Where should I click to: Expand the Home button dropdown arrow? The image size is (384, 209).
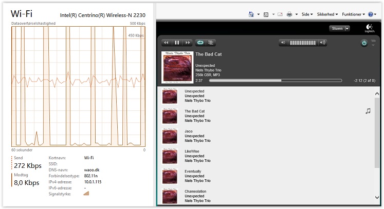coord(258,14)
